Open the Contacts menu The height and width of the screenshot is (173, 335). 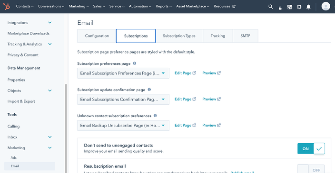(x=25, y=6)
